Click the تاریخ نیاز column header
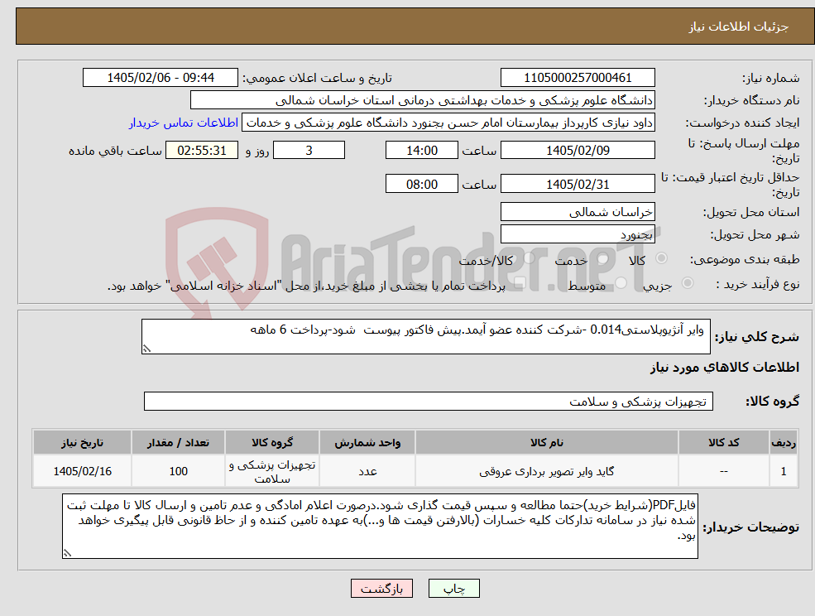Screen dimensions: 815x616 click(x=82, y=442)
